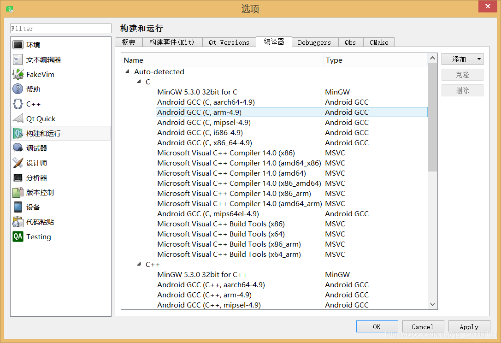Click the Filter input field

(x=61, y=29)
